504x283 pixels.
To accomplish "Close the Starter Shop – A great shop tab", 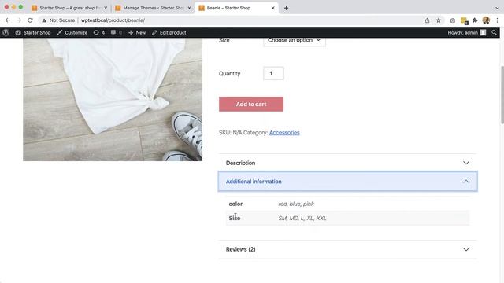I will coord(106,8).
